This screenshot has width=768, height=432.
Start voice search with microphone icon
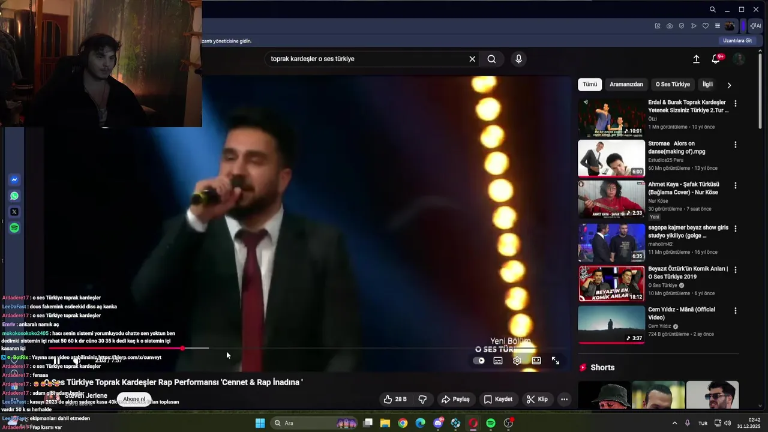519,59
